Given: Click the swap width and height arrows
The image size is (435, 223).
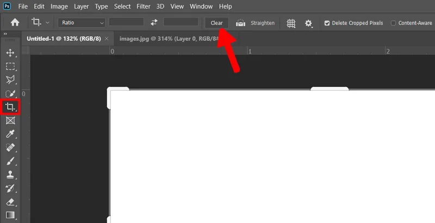Looking at the screenshot, I should (x=154, y=23).
